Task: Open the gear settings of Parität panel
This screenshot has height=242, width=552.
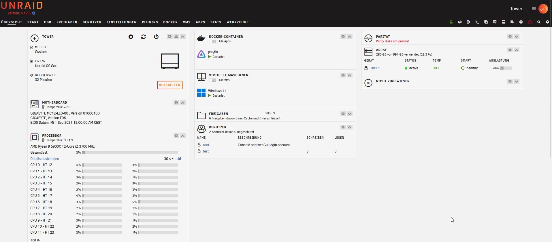Action: (510, 37)
